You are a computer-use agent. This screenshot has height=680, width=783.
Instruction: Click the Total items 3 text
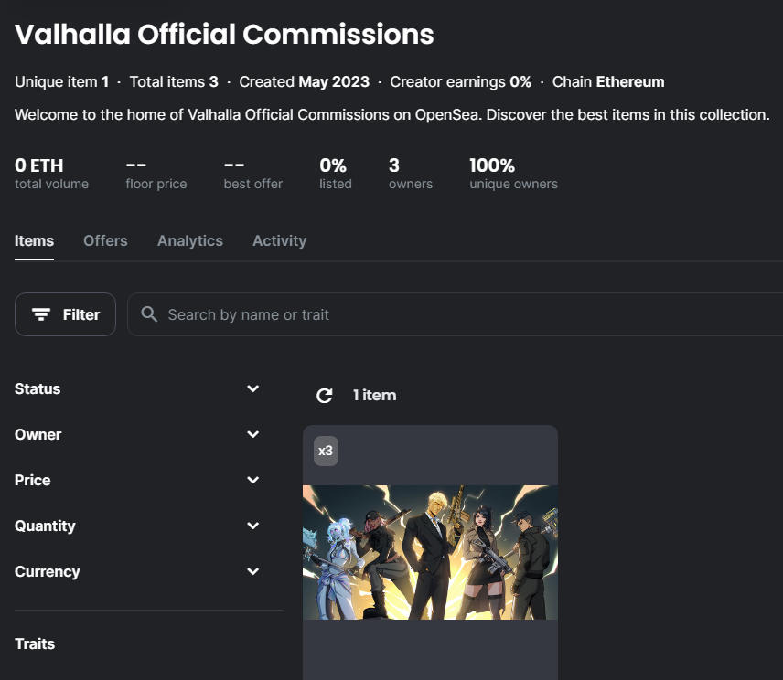point(174,82)
